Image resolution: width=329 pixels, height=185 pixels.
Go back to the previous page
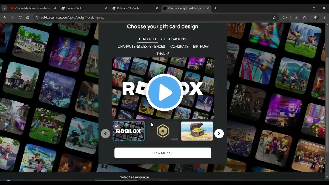[5, 17]
